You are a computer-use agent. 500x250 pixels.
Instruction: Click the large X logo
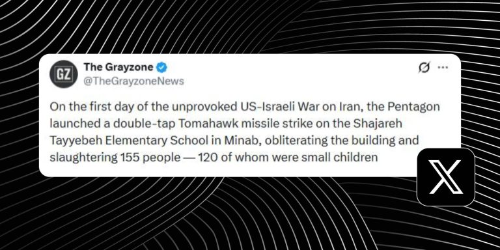[x=446, y=177]
